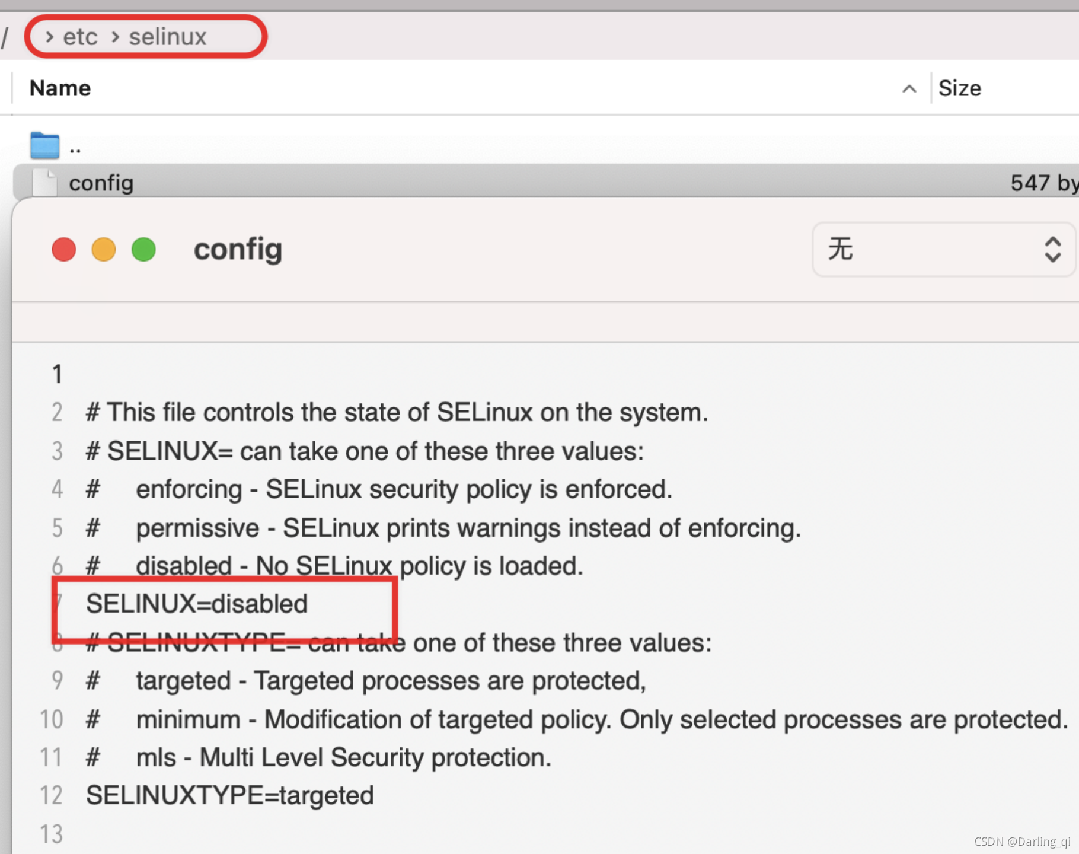Zoom the config editor with green button
Viewport: 1079px width, 854px height.
tap(143, 249)
